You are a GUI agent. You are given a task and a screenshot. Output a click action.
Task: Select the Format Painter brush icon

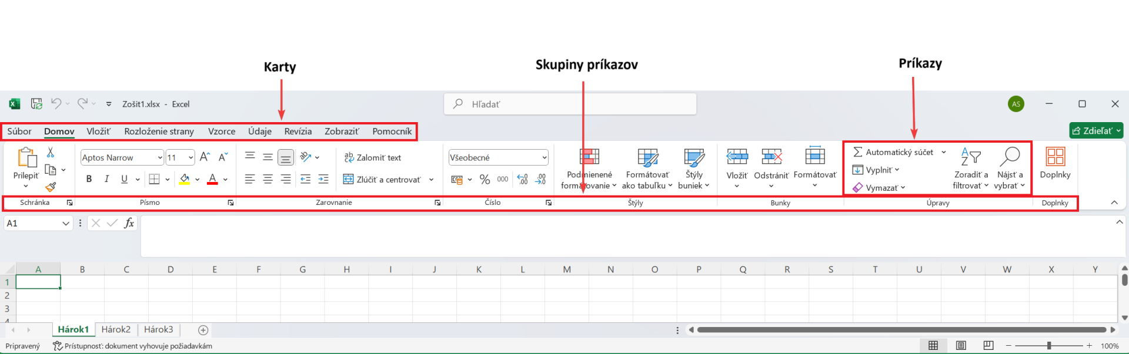(x=51, y=187)
